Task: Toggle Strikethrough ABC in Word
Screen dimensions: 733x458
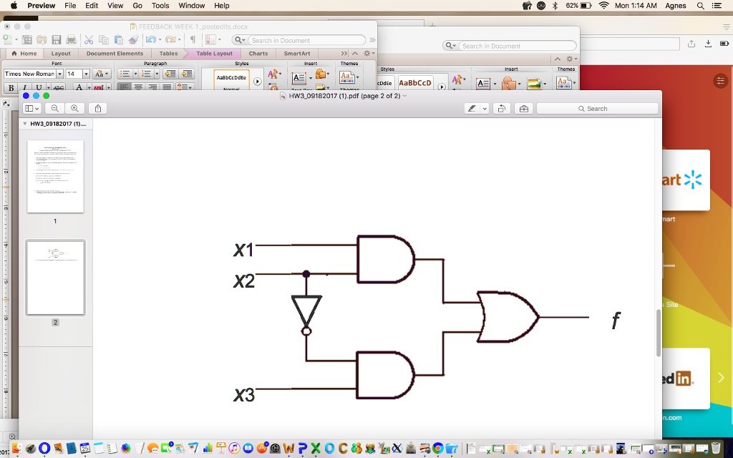Action: tap(59, 87)
